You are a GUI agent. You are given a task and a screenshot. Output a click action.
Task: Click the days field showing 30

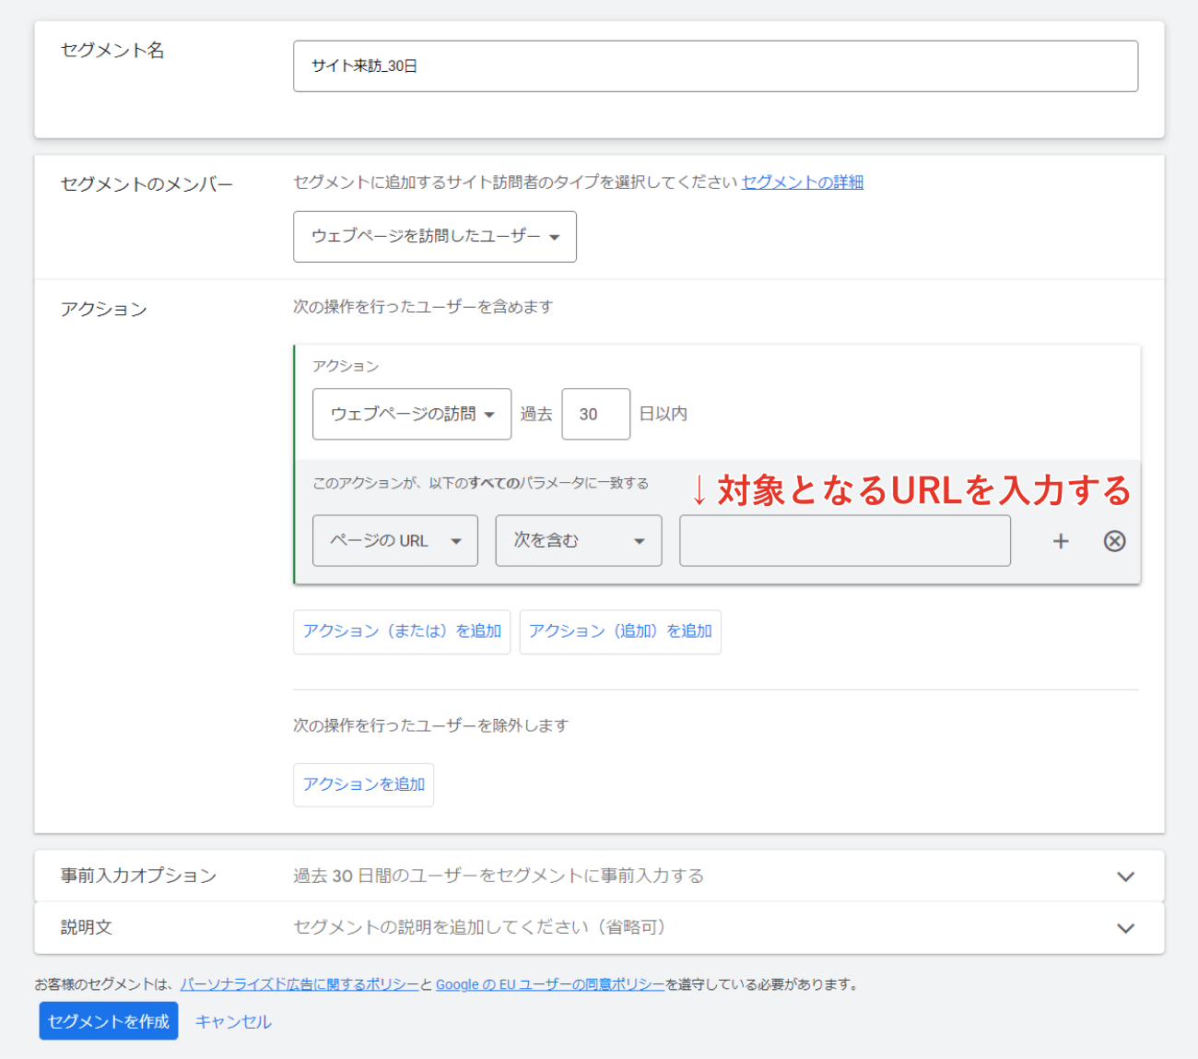point(596,414)
